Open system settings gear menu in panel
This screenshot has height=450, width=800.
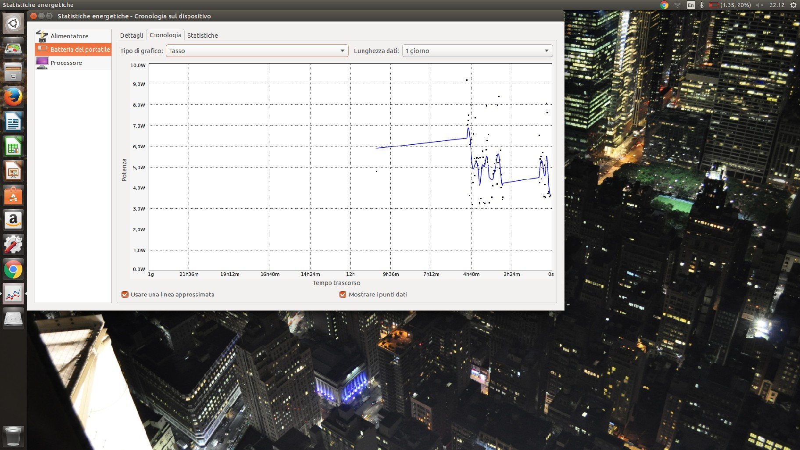(793, 5)
